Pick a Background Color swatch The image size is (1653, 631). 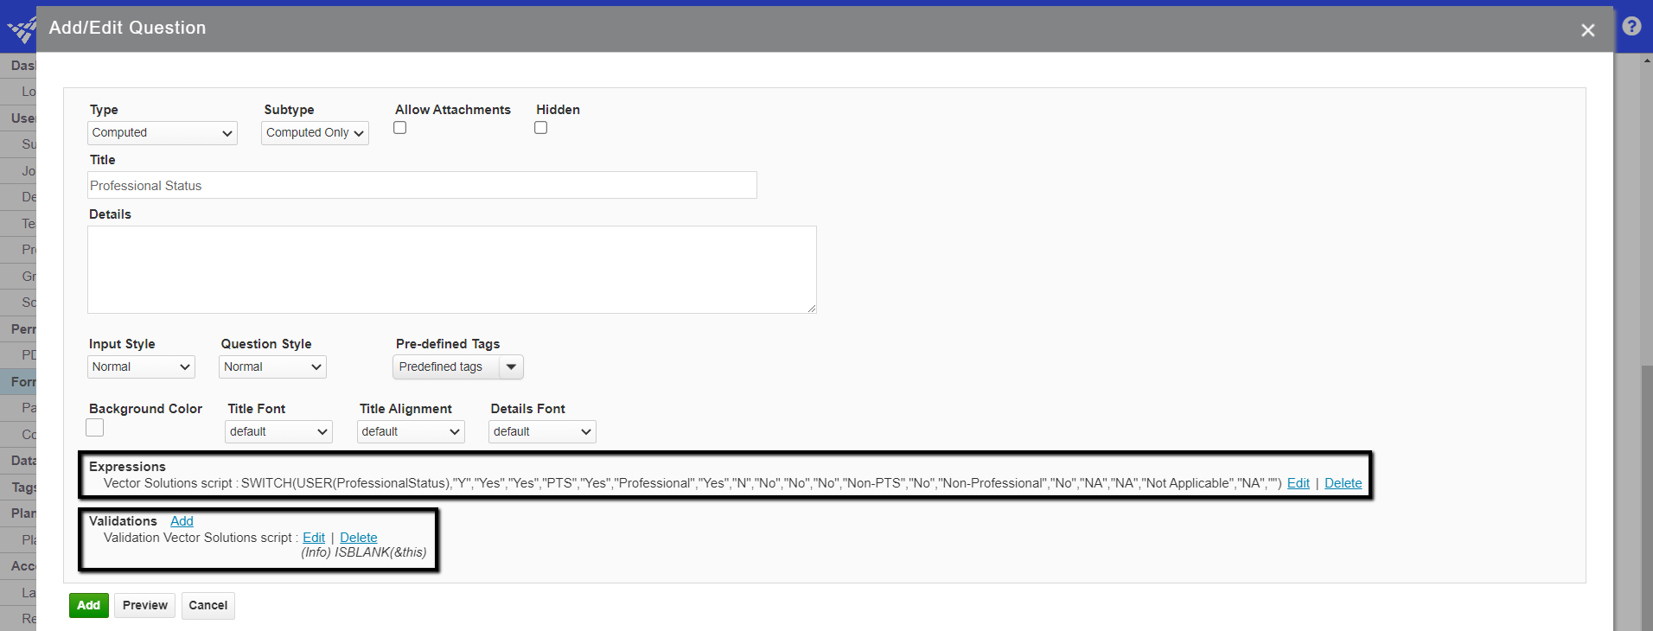pyautogui.click(x=95, y=428)
